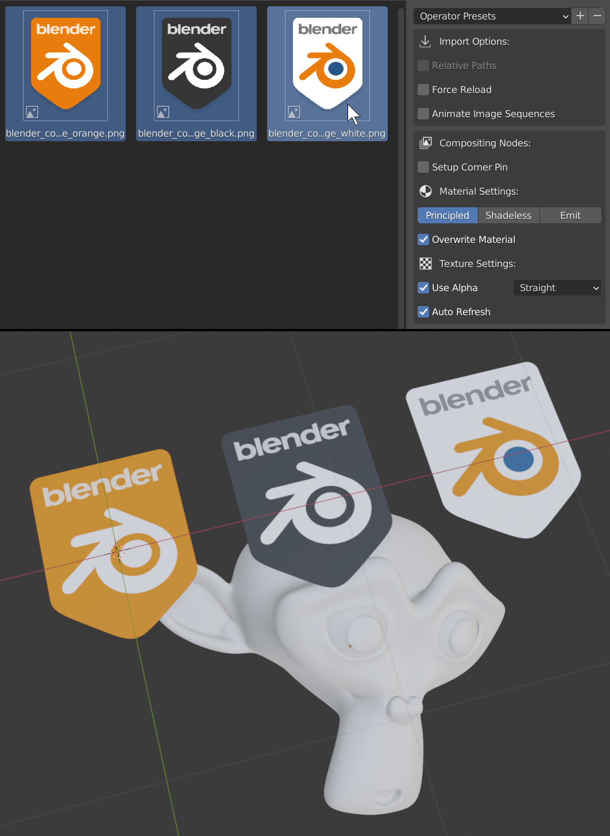The width and height of the screenshot is (610, 836).
Task: Enable Force Reload
Action: click(423, 90)
